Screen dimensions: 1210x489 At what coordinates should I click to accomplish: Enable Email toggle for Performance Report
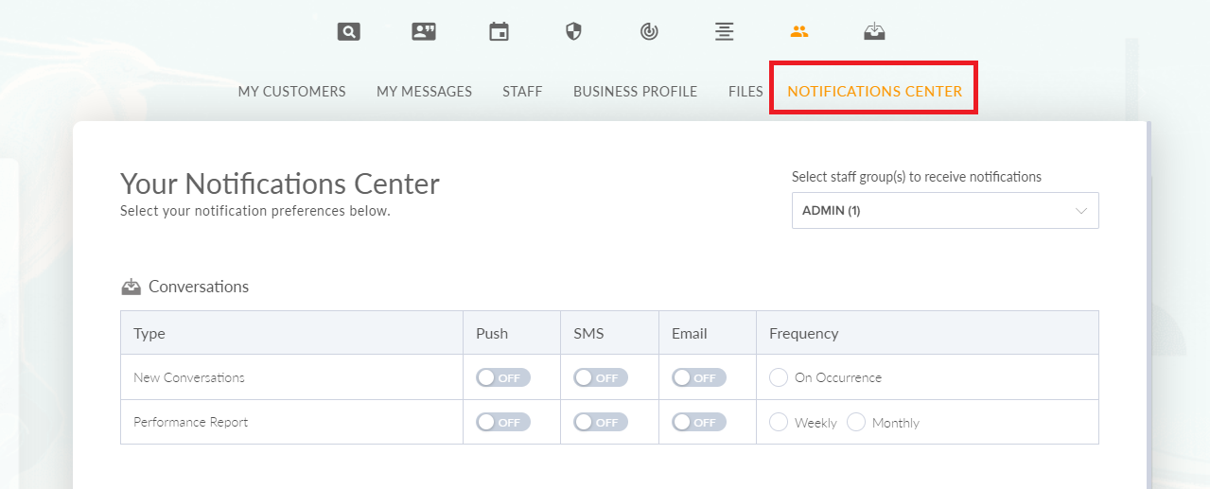[699, 423]
